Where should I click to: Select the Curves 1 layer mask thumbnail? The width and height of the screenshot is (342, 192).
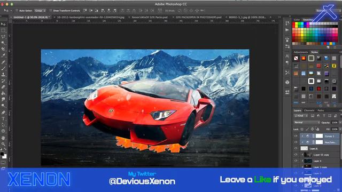click(319, 136)
